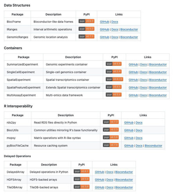
Task: Open the SingleCellExperiment GitHub link
Action: (x=133, y=72)
